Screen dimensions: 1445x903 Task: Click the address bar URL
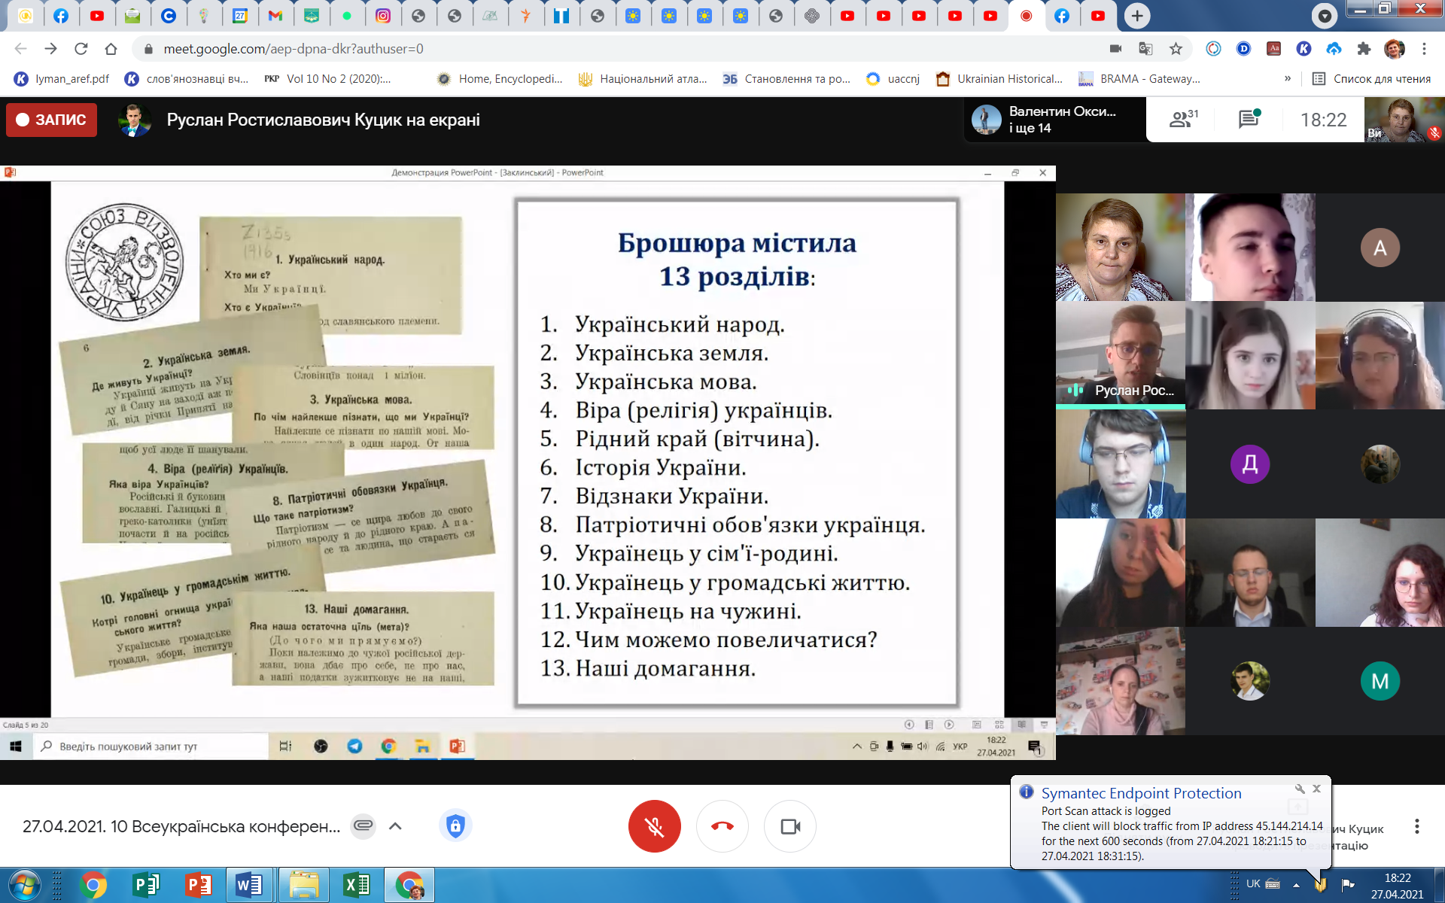(294, 49)
